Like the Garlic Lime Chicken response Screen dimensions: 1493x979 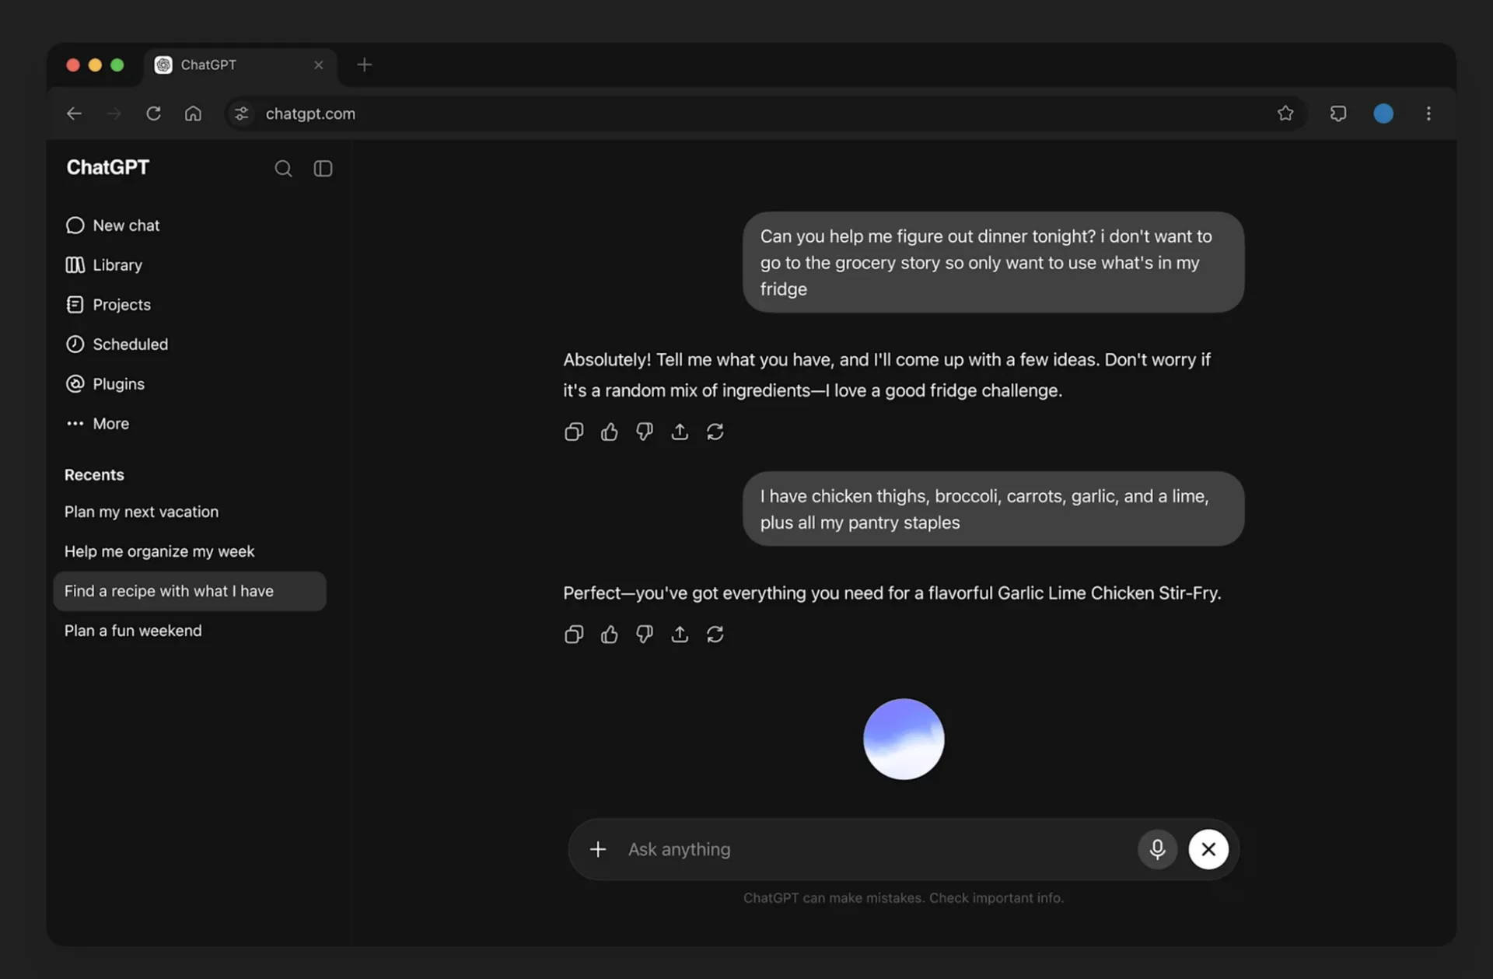coord(609,635)
